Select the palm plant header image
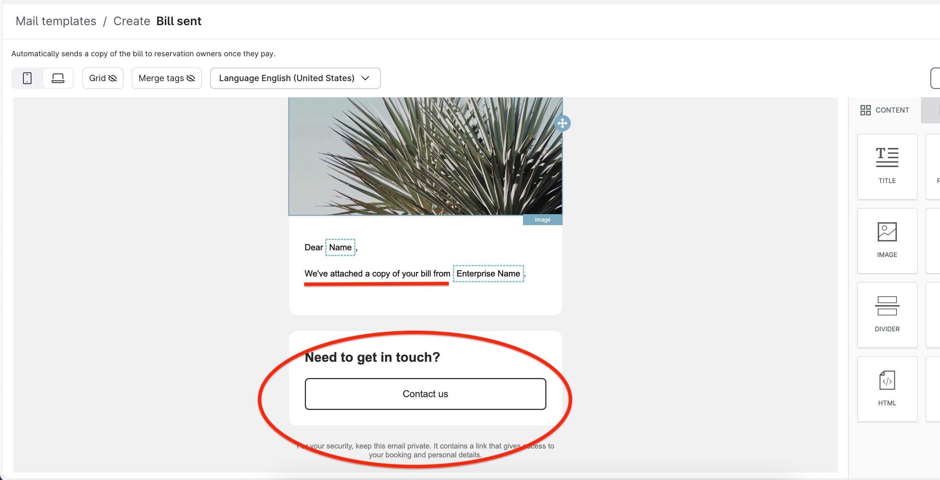The image size is (940, 480). (x=425, y=156)
